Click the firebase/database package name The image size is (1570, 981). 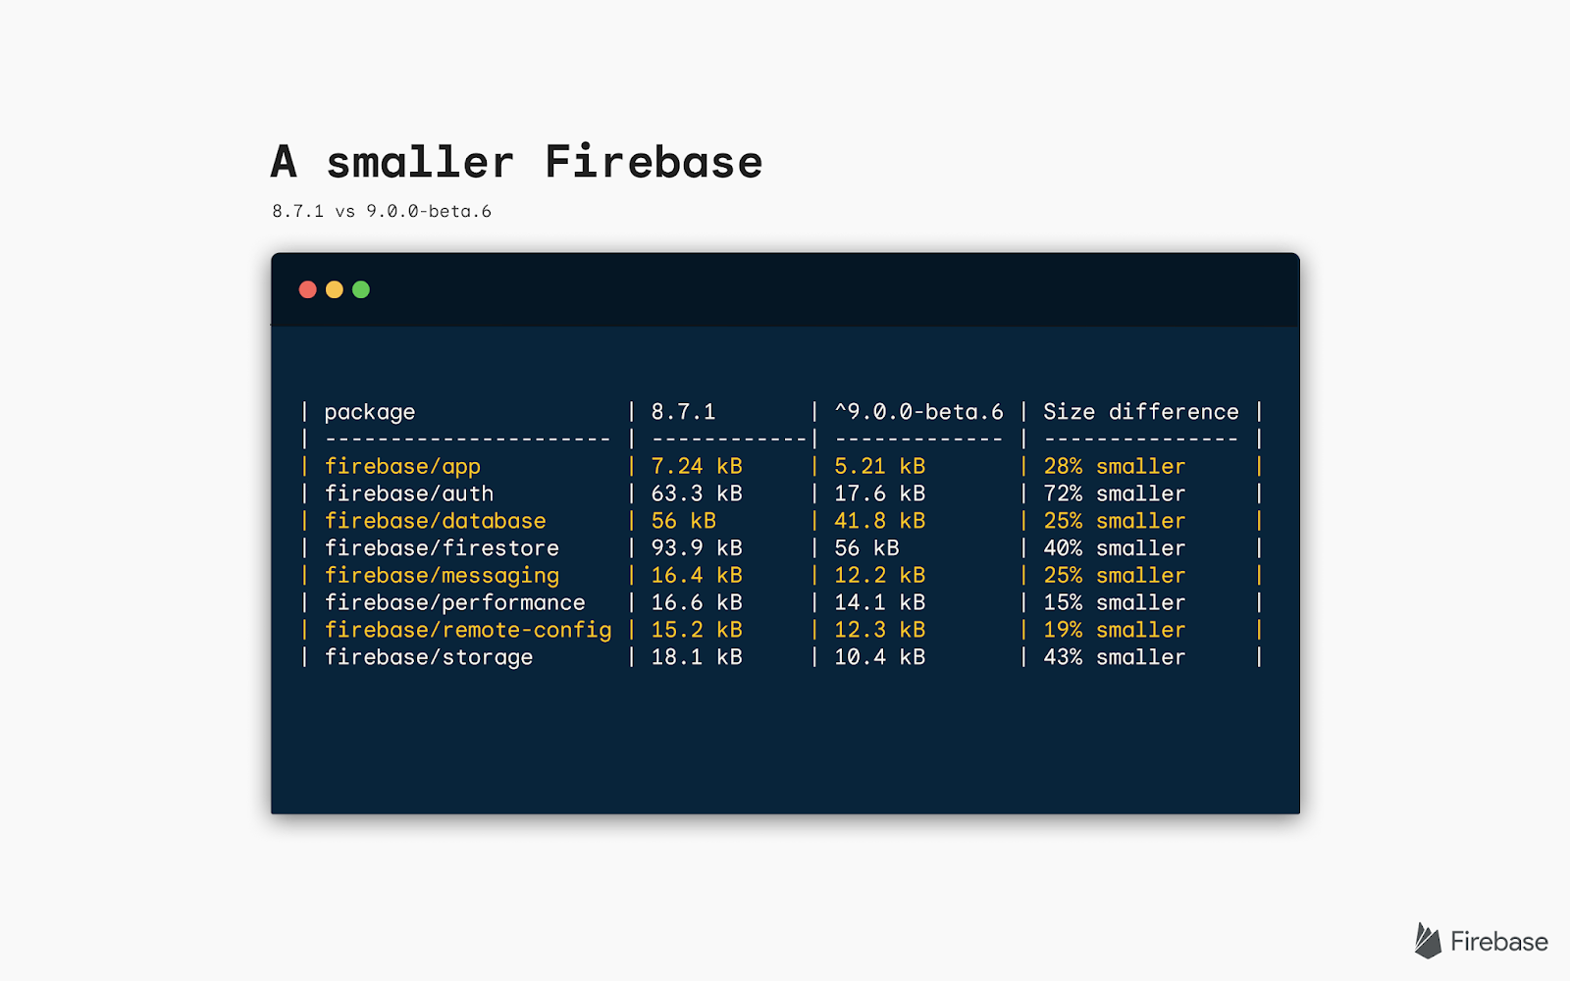tap(436, 521)
